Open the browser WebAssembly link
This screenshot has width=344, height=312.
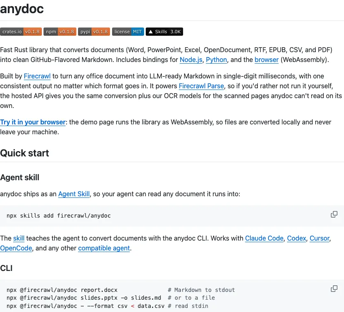pos(266,60)
